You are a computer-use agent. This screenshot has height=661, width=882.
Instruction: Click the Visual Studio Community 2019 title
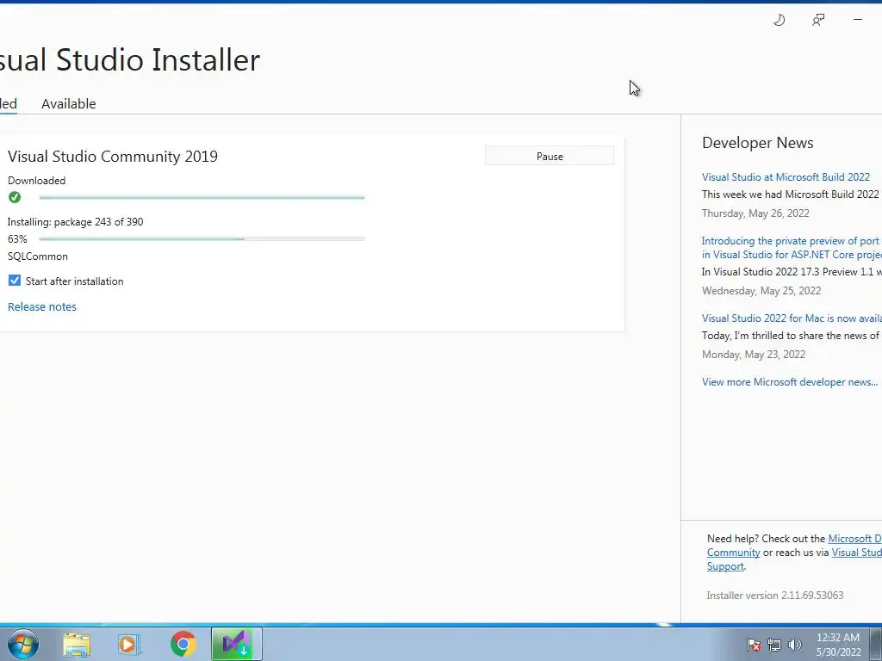pos(113,157)
